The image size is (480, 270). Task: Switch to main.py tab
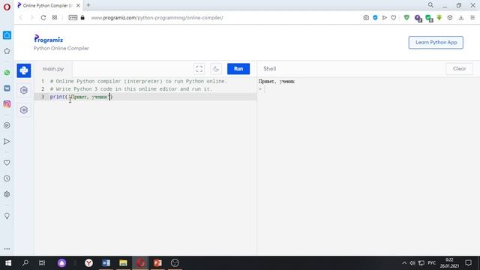[x=53, y=69]
